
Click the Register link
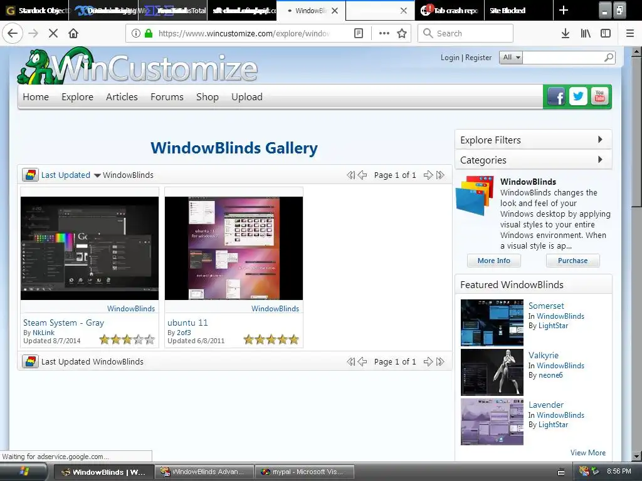478,58
